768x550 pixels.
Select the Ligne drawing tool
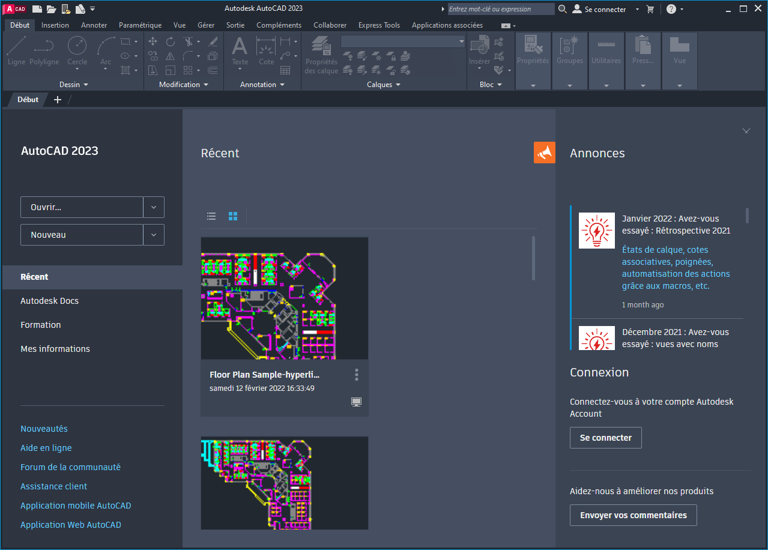point(17,51)
